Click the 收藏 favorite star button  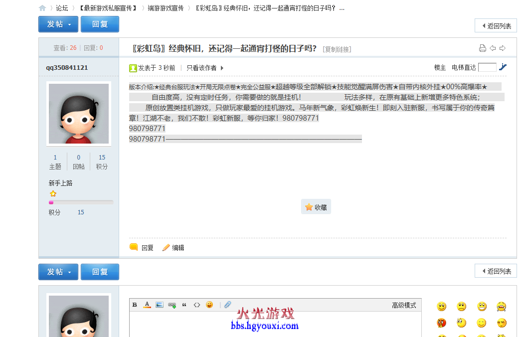pyautogui.click(x=316, y=207)
